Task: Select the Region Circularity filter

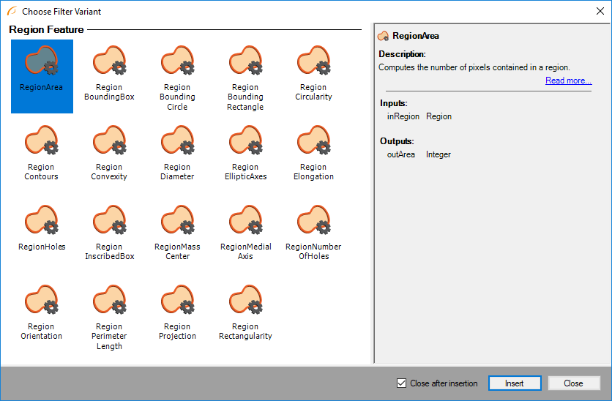Action: point(313,61)
